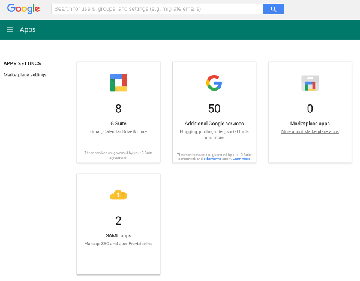Click the blue search magnifier button

coord(273,9)
